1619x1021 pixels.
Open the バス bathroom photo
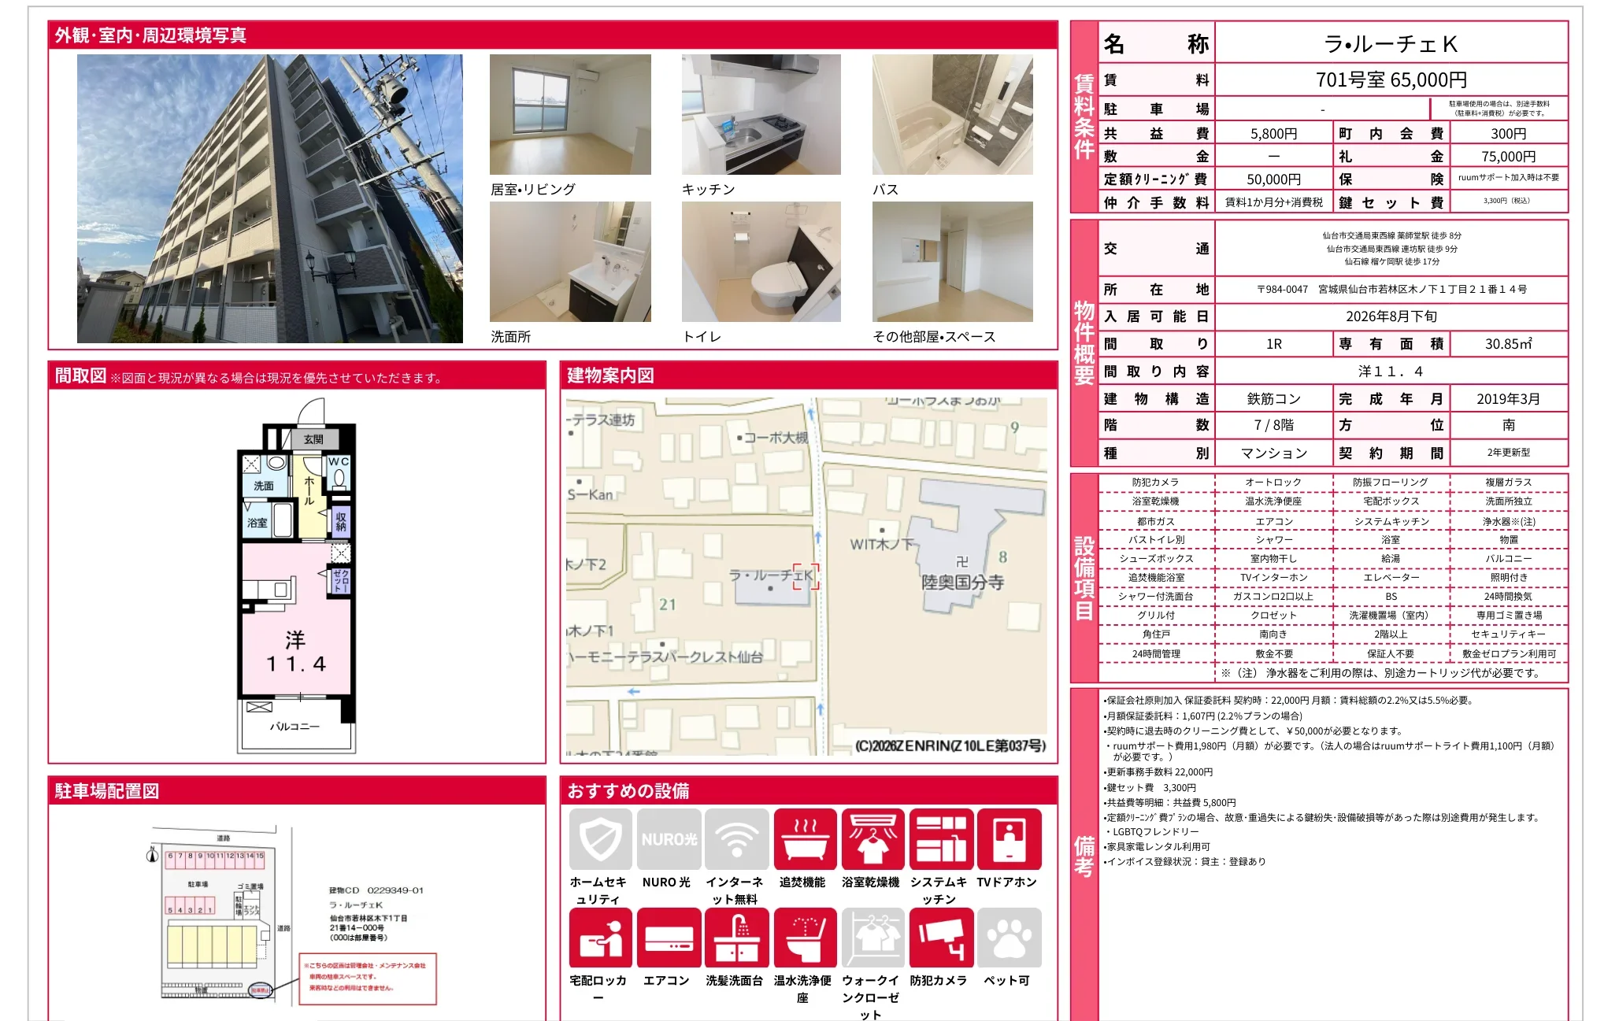tap(952, 114)
